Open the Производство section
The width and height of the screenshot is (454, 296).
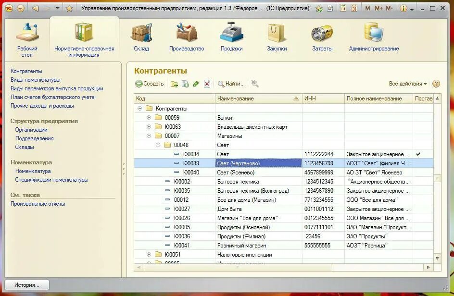tap(187, 37)
